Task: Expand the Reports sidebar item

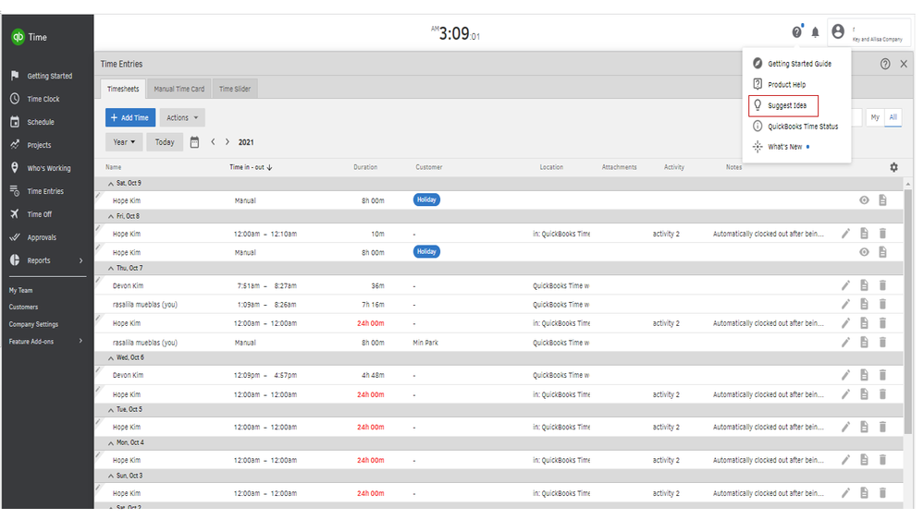Action: click(x=46, y=260)
